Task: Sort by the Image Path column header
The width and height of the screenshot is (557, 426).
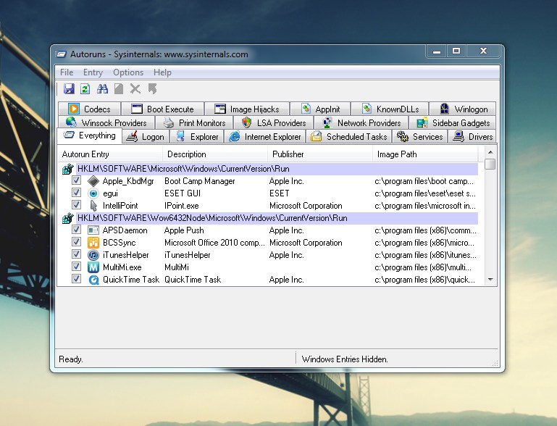Action: pyautogui.click(x=425, y=154)
